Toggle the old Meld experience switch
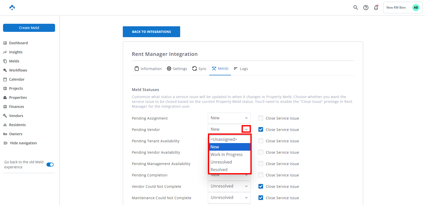425x205 pixels. pos(50,165)
